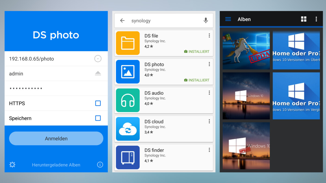Check the Speichern checkbox
The height and width of the screenshot is (183, 326).
pos(98,118)
